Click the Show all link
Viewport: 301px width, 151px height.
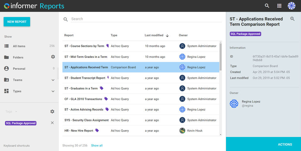click(x=97, y=146)
